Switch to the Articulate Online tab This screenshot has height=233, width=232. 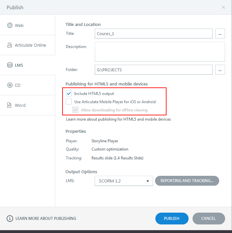(x=30, y=45)
